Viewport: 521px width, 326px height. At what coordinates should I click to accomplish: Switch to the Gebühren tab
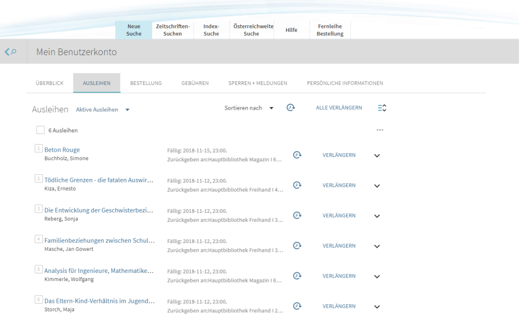pyautogui.click(x=195, y=83)
